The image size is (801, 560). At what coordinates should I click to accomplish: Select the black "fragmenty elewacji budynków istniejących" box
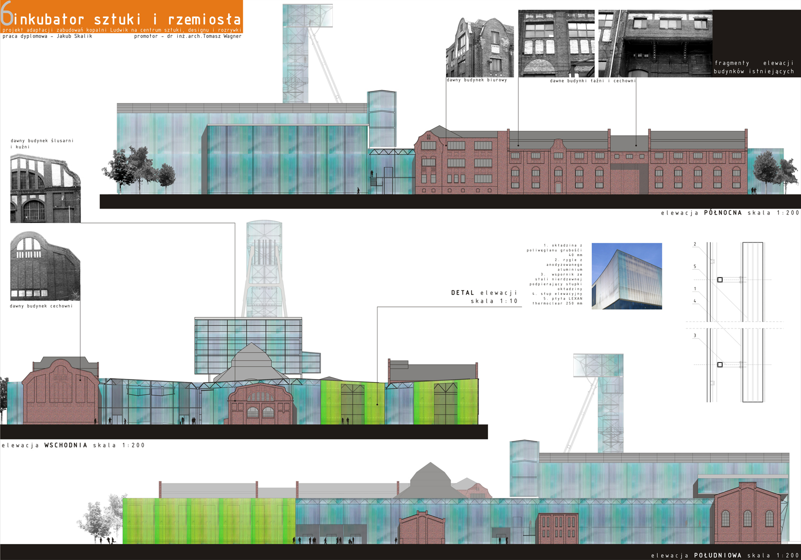point(756,44)
